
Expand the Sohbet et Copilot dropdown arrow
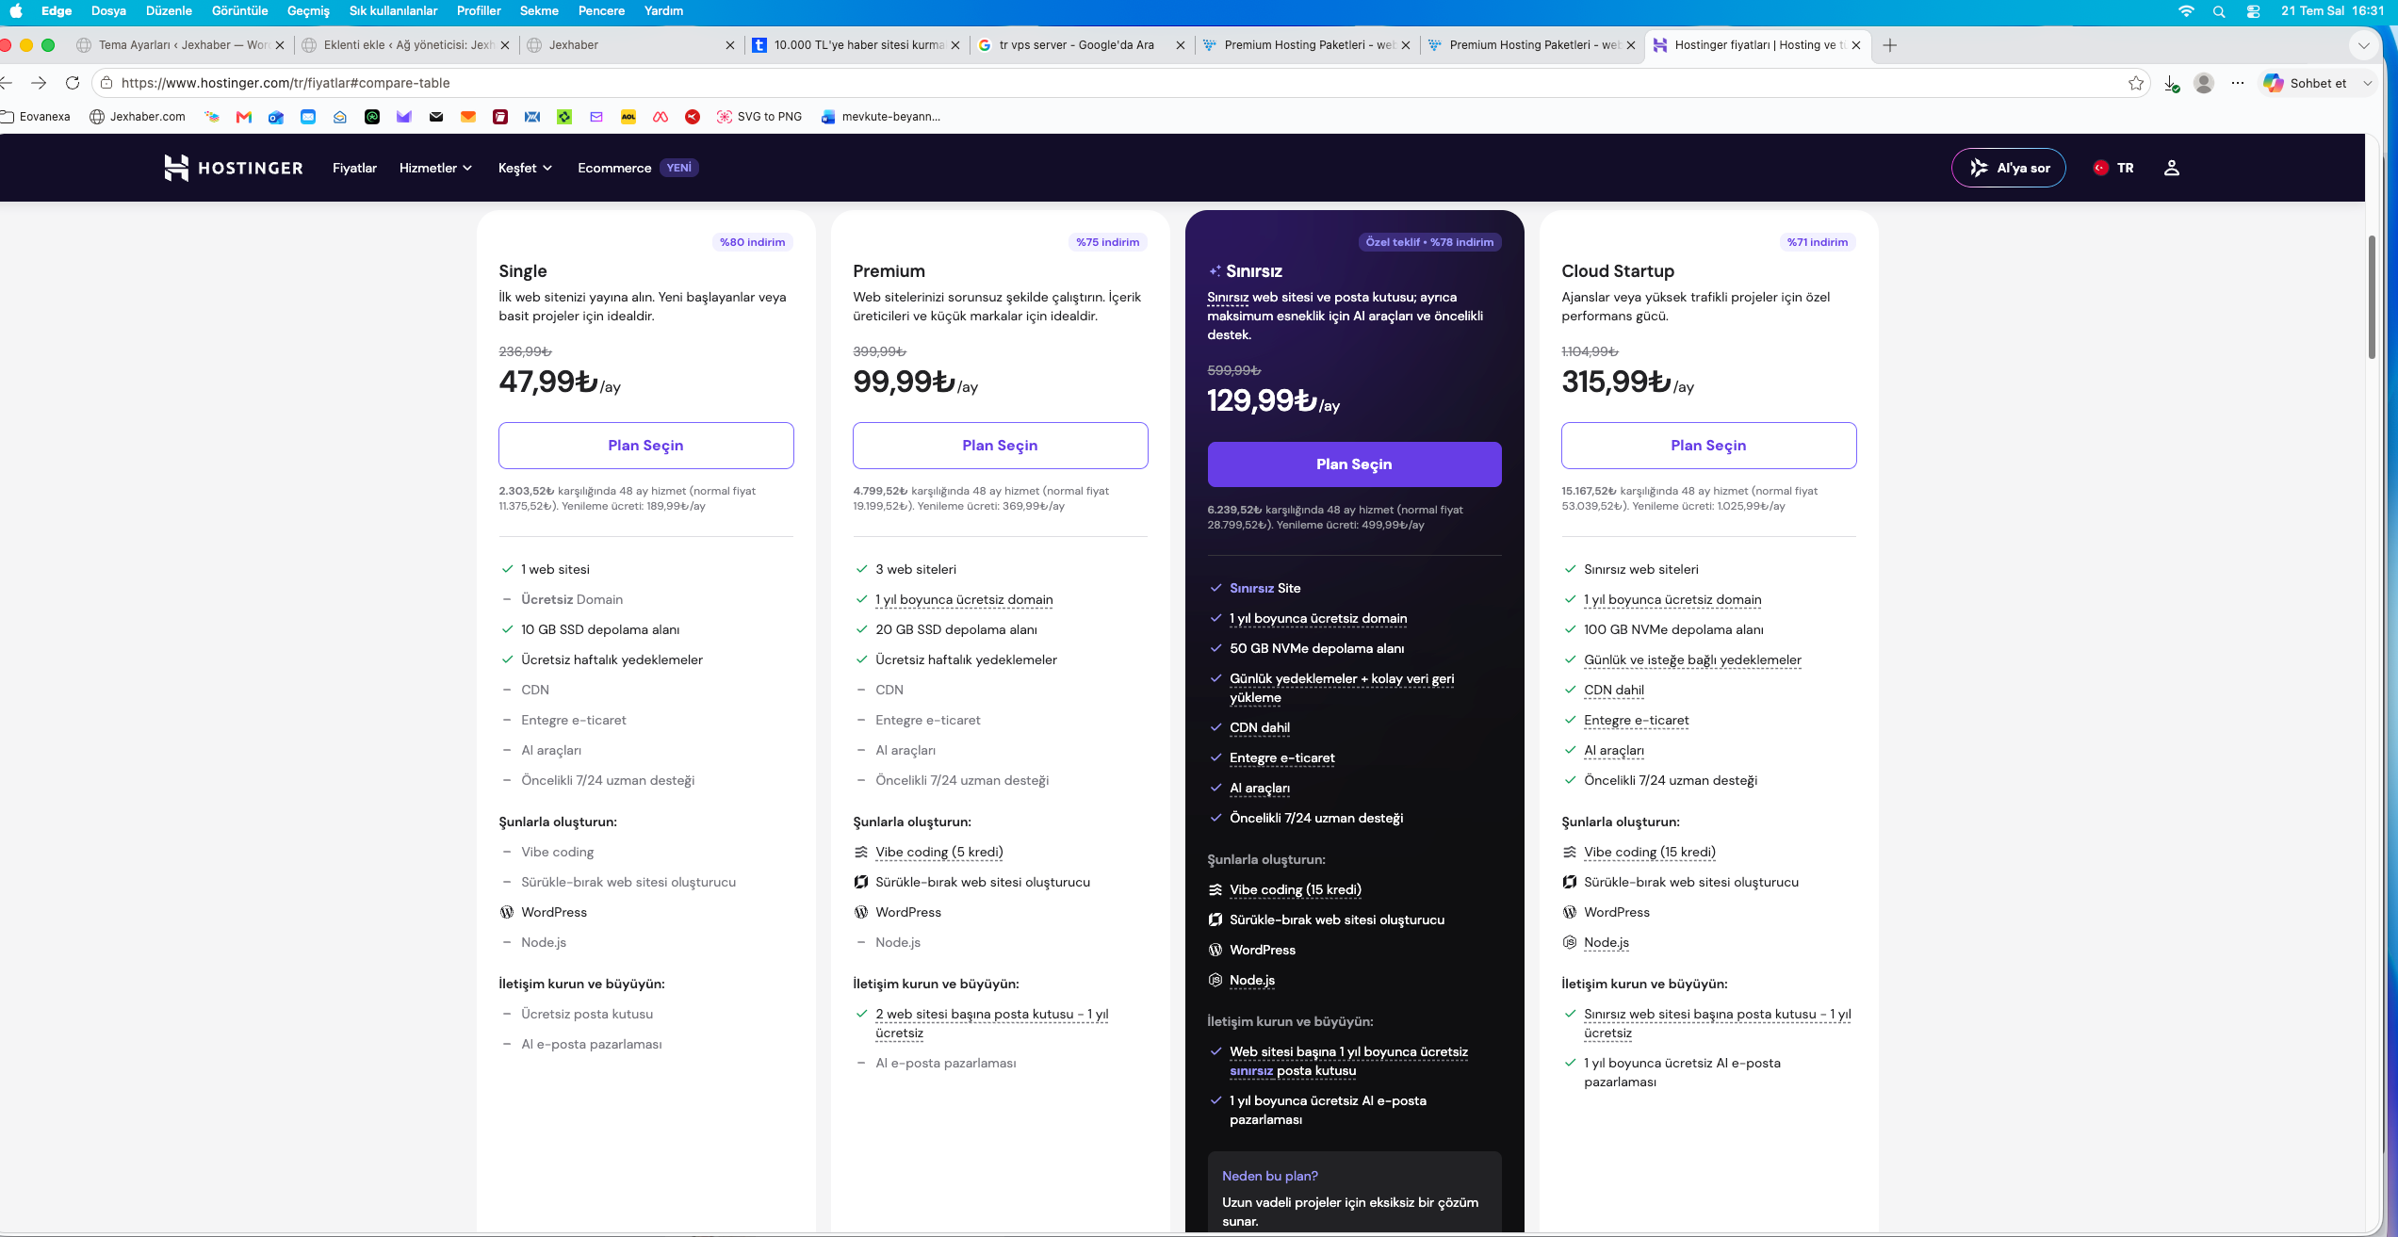[2367, 83]
